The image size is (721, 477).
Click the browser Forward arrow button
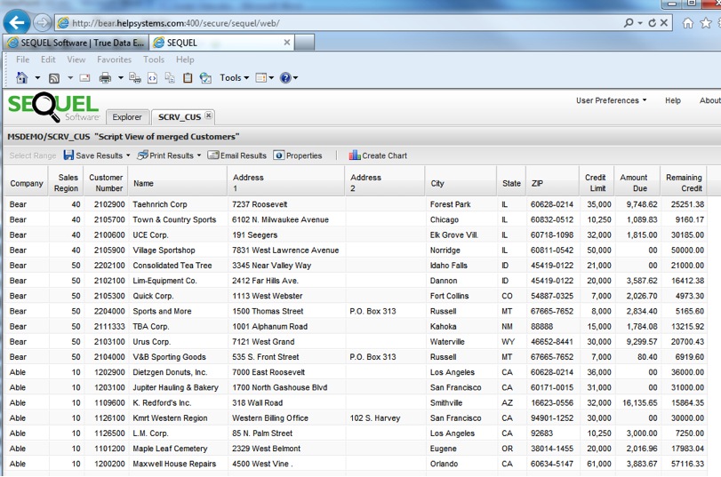(x=43, y=22)
